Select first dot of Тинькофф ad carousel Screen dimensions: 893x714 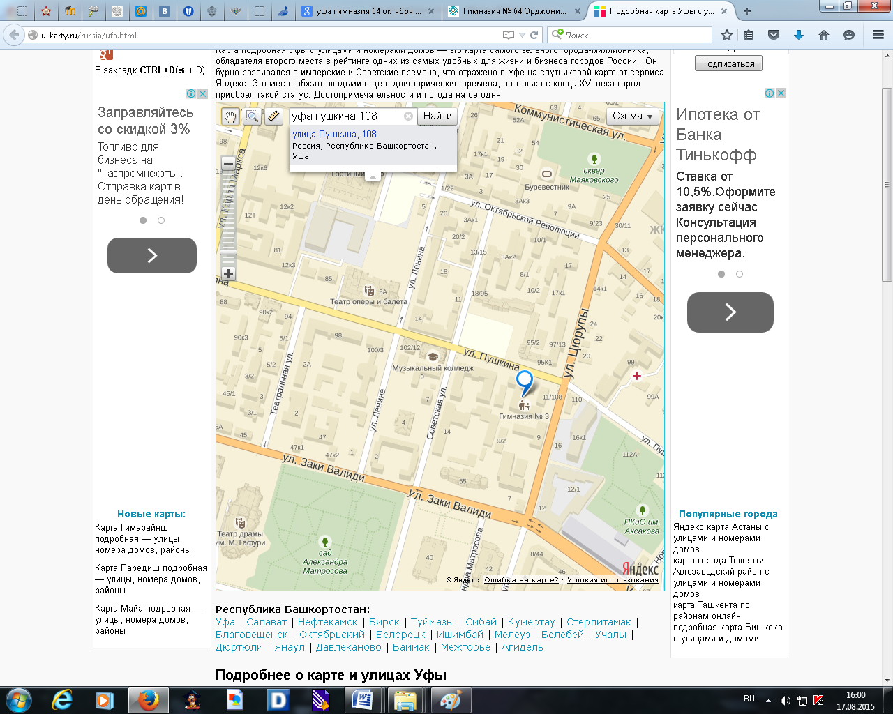tap(721, 274)
